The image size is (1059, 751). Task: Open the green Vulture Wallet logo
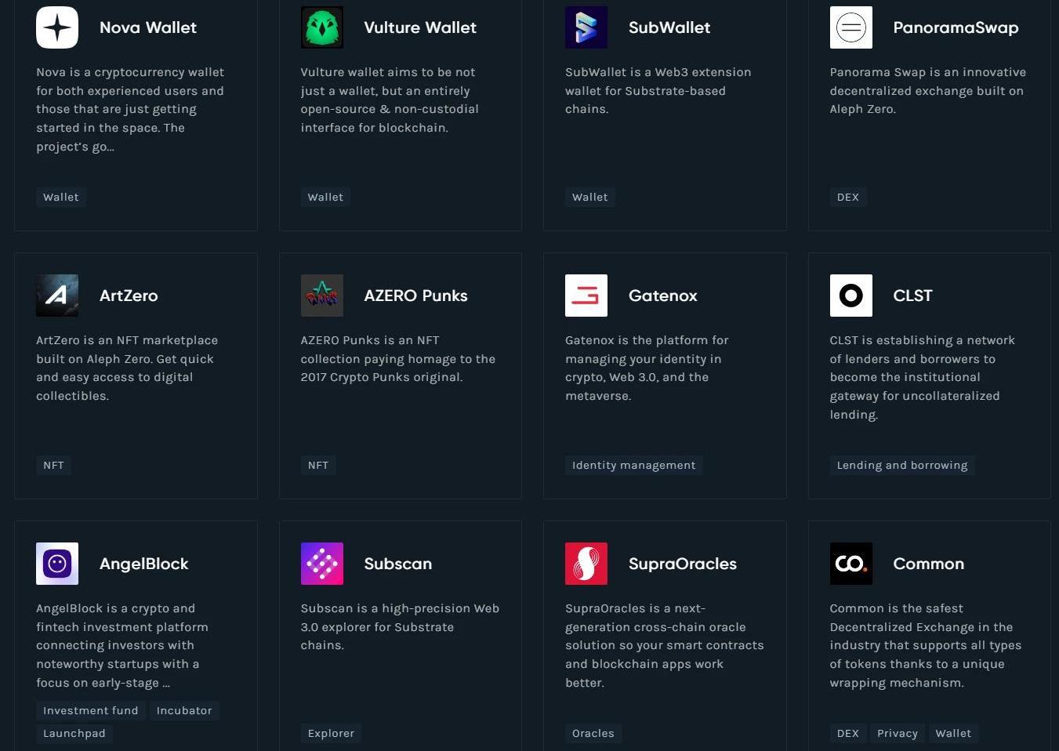tap(322, 27)
